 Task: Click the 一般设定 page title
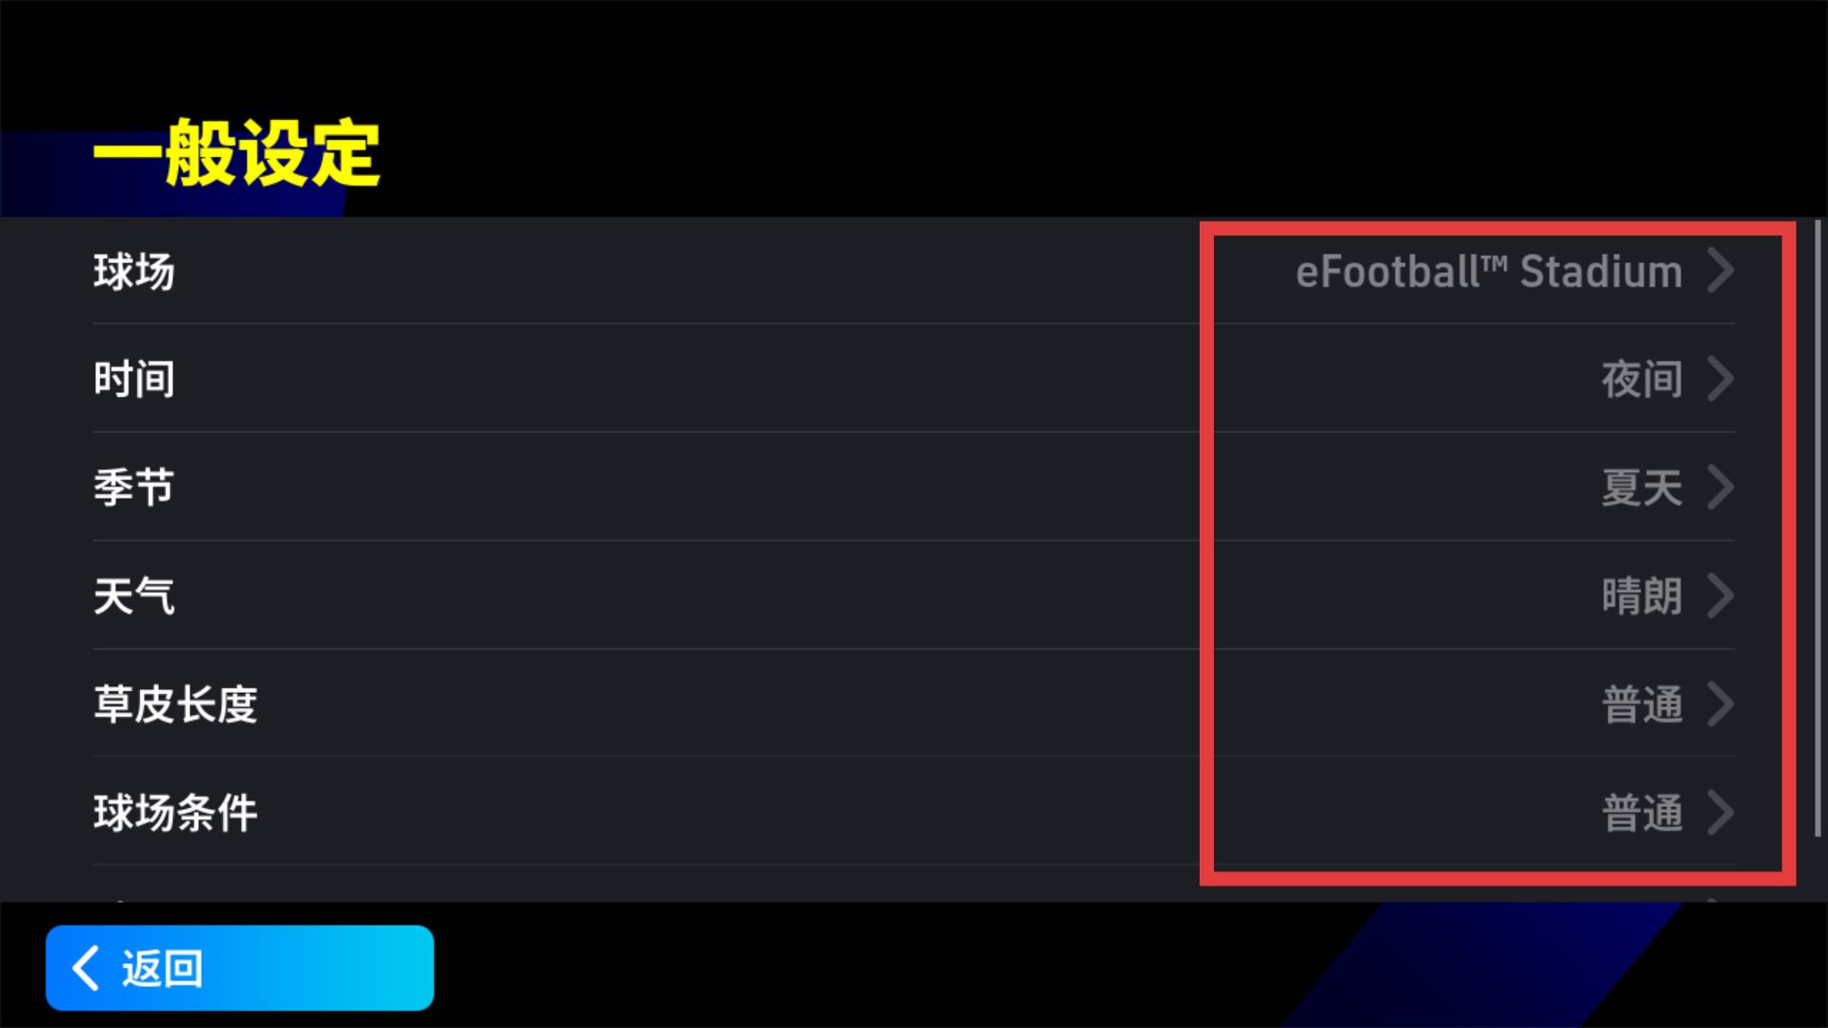point(236,153)
